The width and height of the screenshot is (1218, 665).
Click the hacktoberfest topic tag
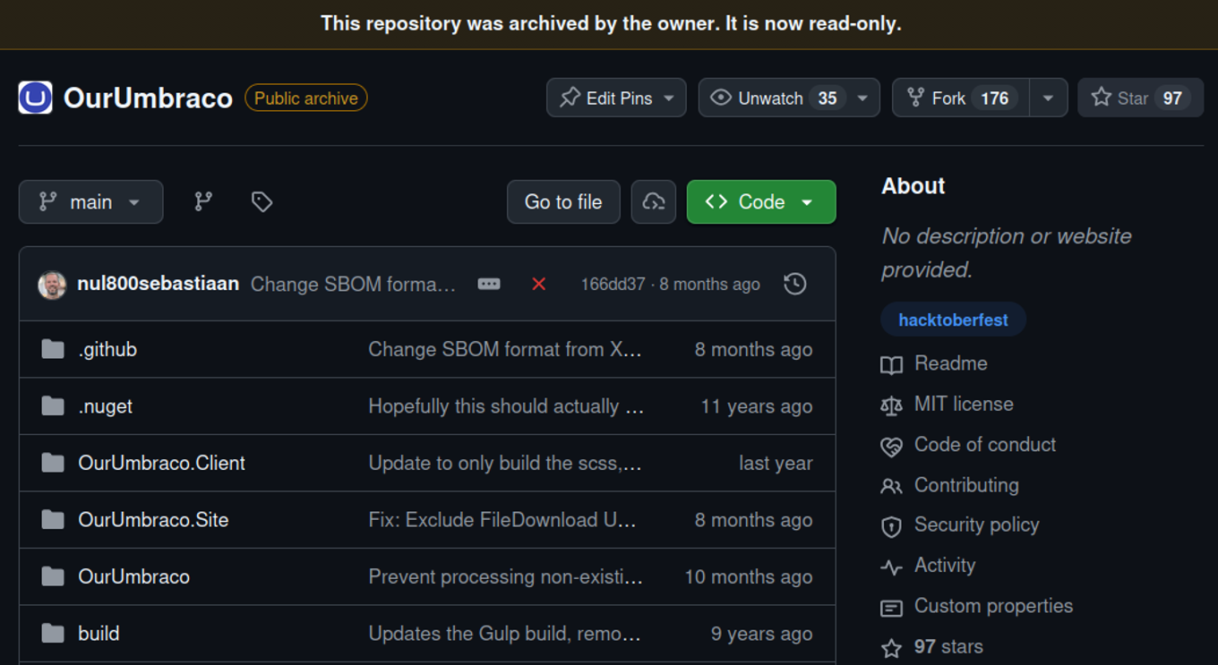[953, 320]
